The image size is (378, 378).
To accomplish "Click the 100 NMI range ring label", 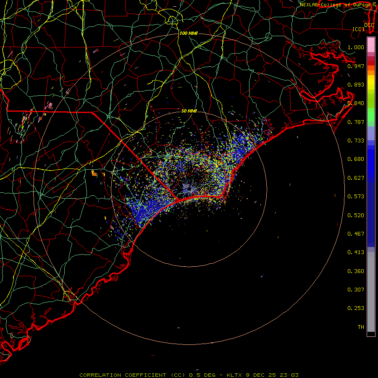I will coord(189,33).
